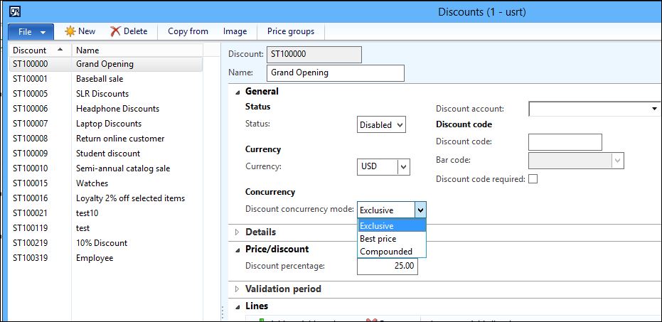Image resolution: width=662 pixels, height=322 pixels.
Task: Open the Currency dropdown
Action: pyautogui.click(x=384, y=166)
